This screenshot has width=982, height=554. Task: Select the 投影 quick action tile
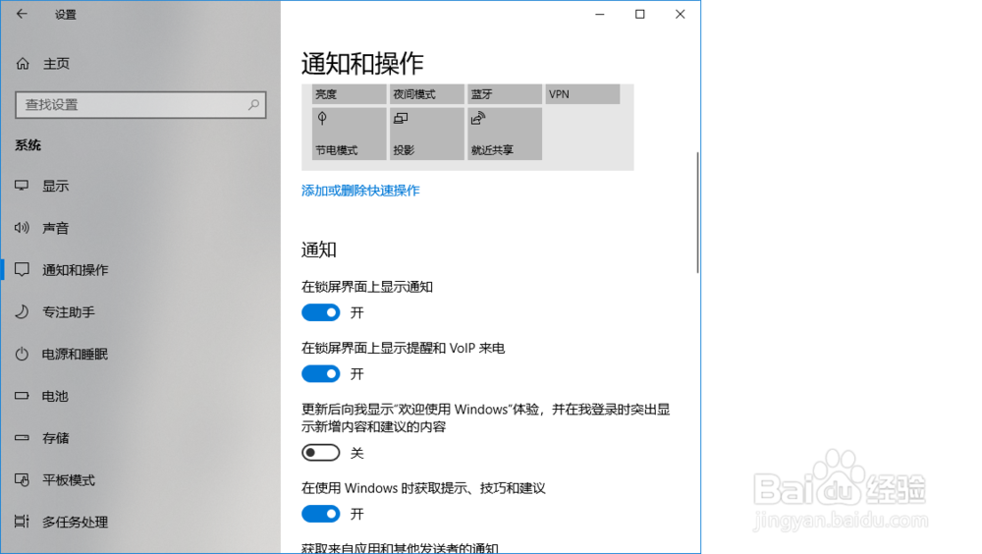coord(426,134)
